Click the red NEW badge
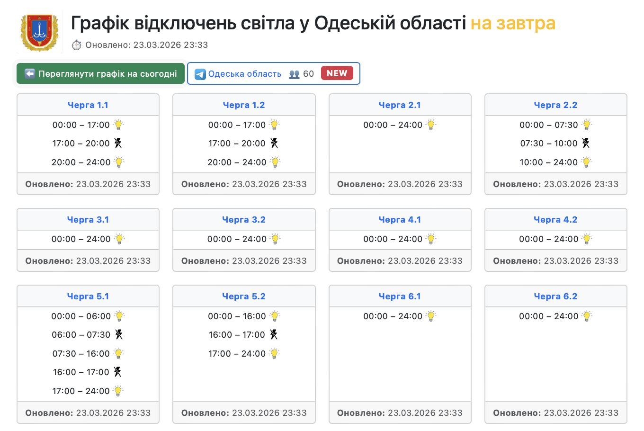The image size is (644, 431). tap(337, 73)
